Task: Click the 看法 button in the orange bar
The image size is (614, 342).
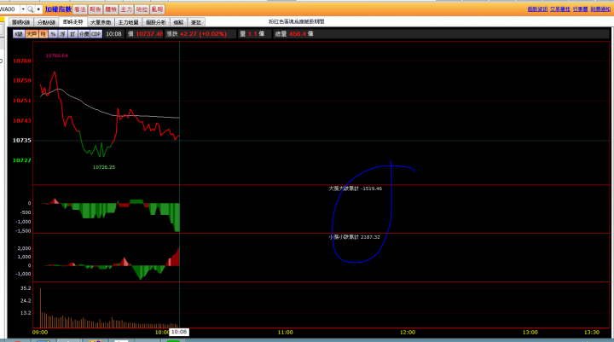Action: [80, 9]
